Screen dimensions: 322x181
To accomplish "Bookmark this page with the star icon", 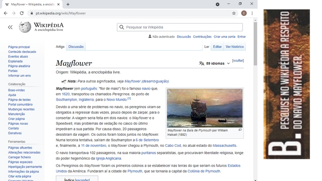I will click(234, 13).
